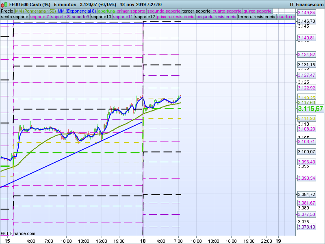Select the tercer soporte indicator label
The width and height of the screenshot is (325, 244).
coord(197,11)
